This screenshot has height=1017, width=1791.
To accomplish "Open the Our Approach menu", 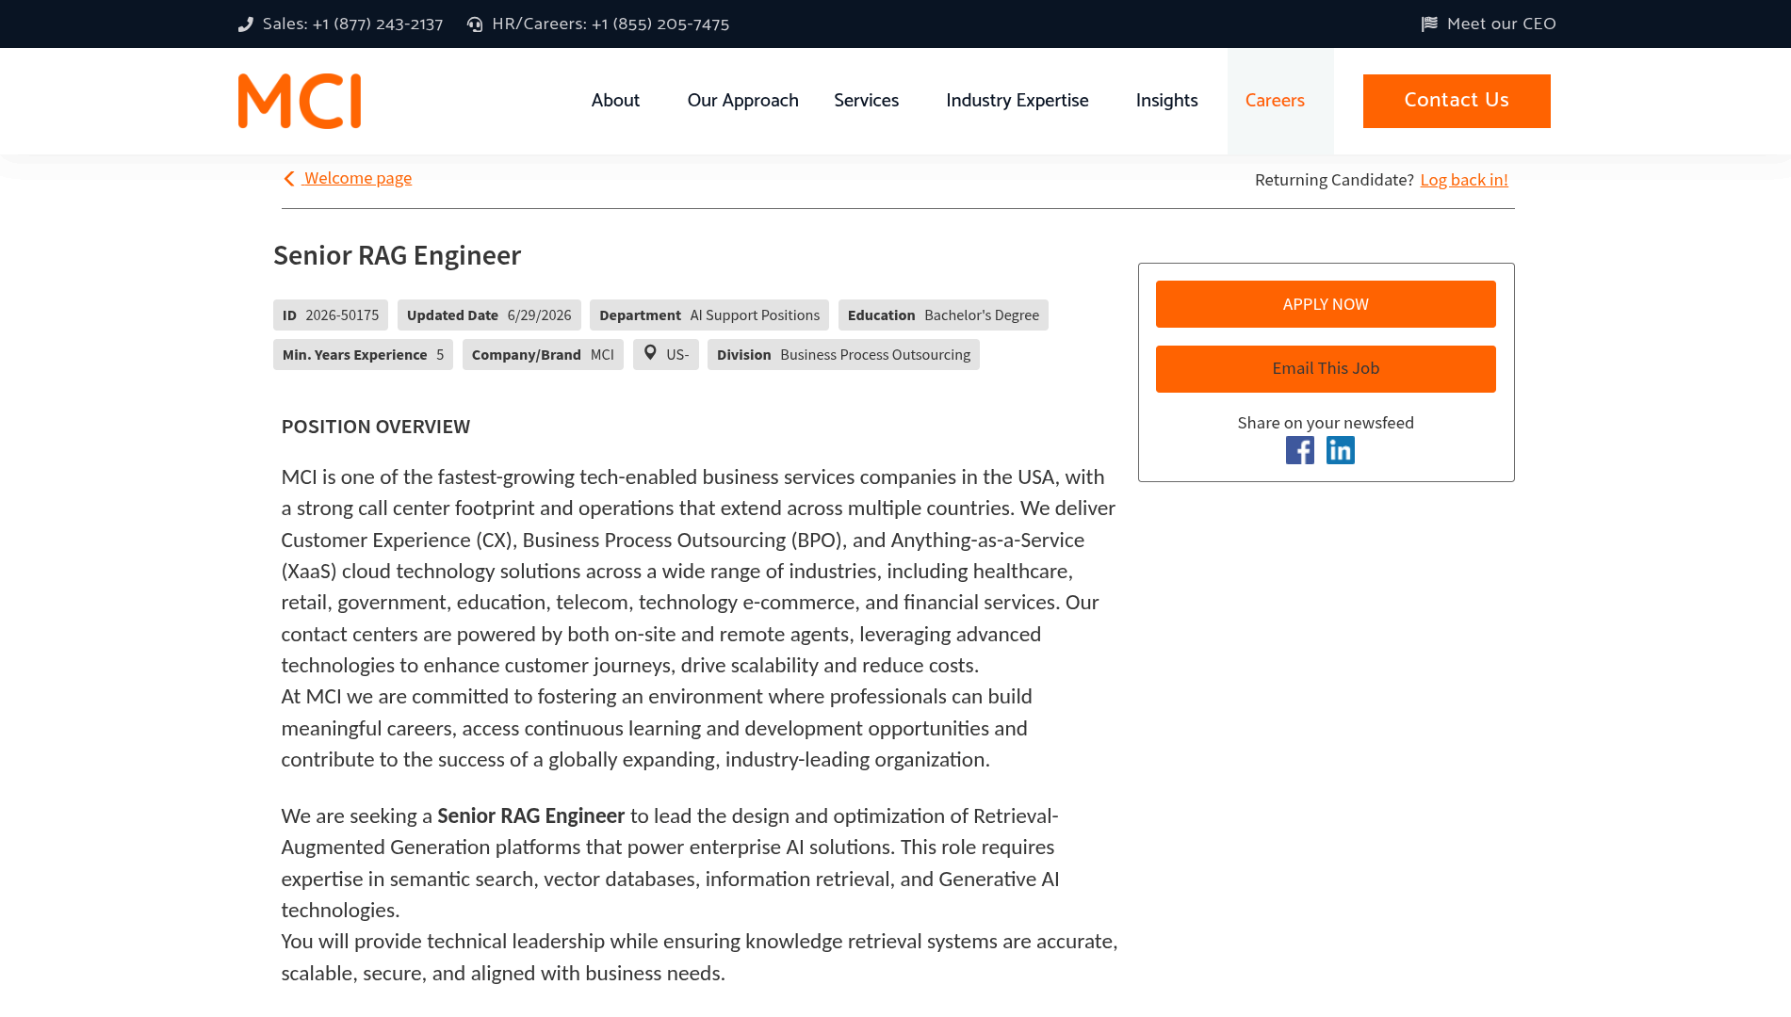I will [x=742, y=101].
